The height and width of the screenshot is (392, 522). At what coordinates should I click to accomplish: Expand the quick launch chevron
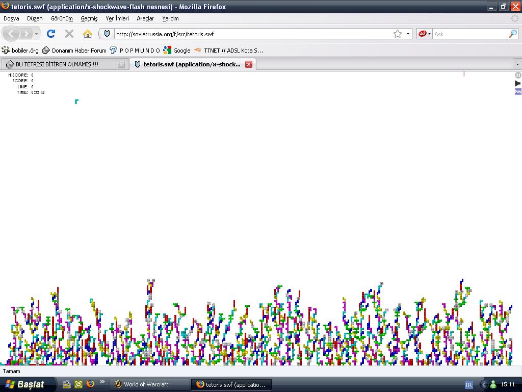(102, 382)
